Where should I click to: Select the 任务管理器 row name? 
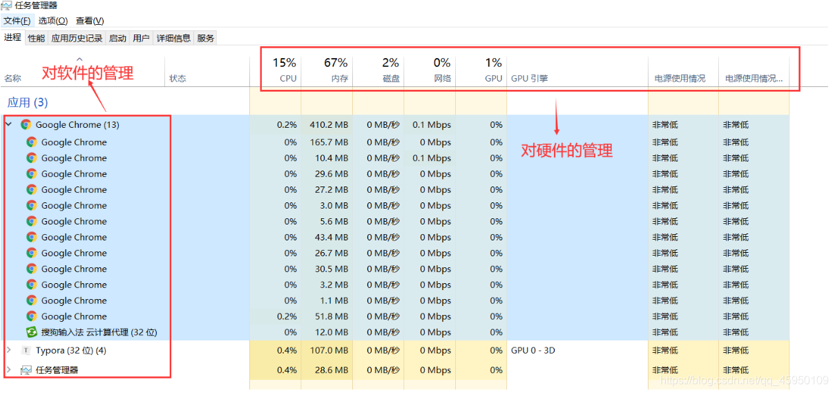point(57,370)
